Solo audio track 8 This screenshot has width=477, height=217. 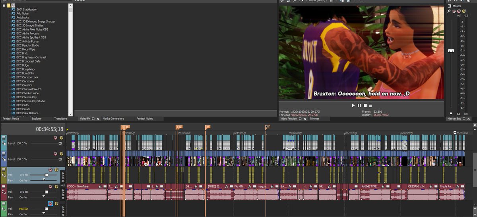point(56,203)
